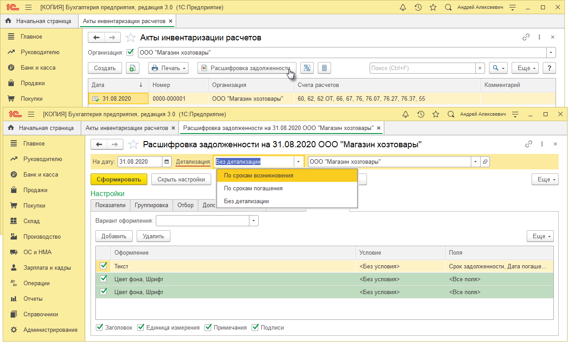Click the Скрыть настройки button

[x=181, y=179]
